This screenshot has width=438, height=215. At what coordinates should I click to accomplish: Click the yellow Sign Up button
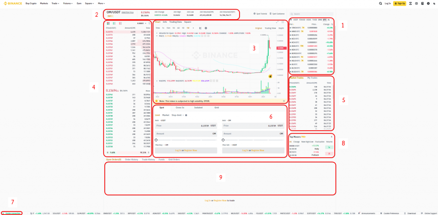399,3
